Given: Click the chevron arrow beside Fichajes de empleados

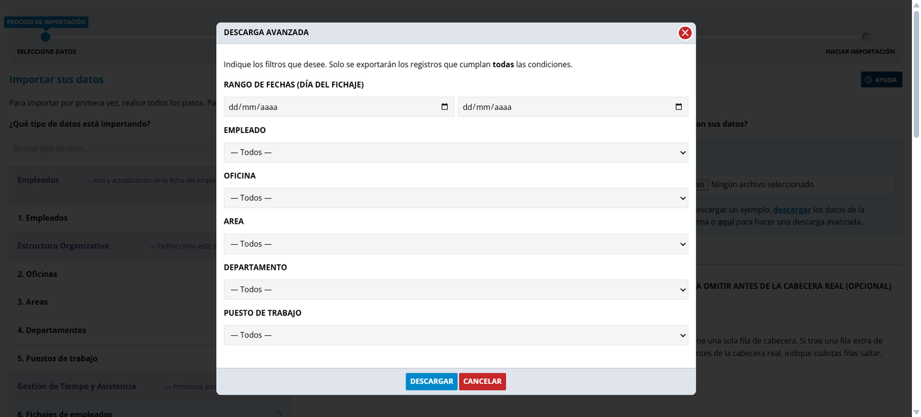Looking at the screenshot, I should [x=279, y=414].
